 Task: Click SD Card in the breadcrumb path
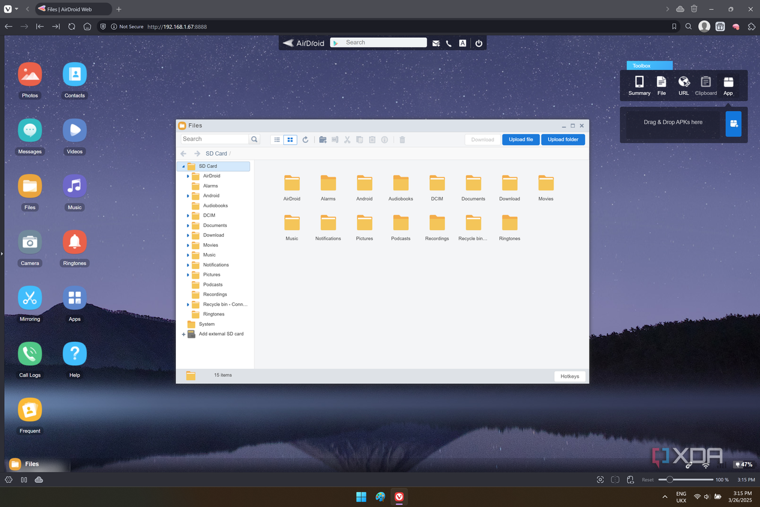216,154
